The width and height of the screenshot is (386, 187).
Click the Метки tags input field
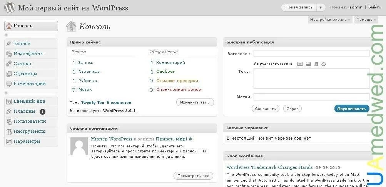311,97
